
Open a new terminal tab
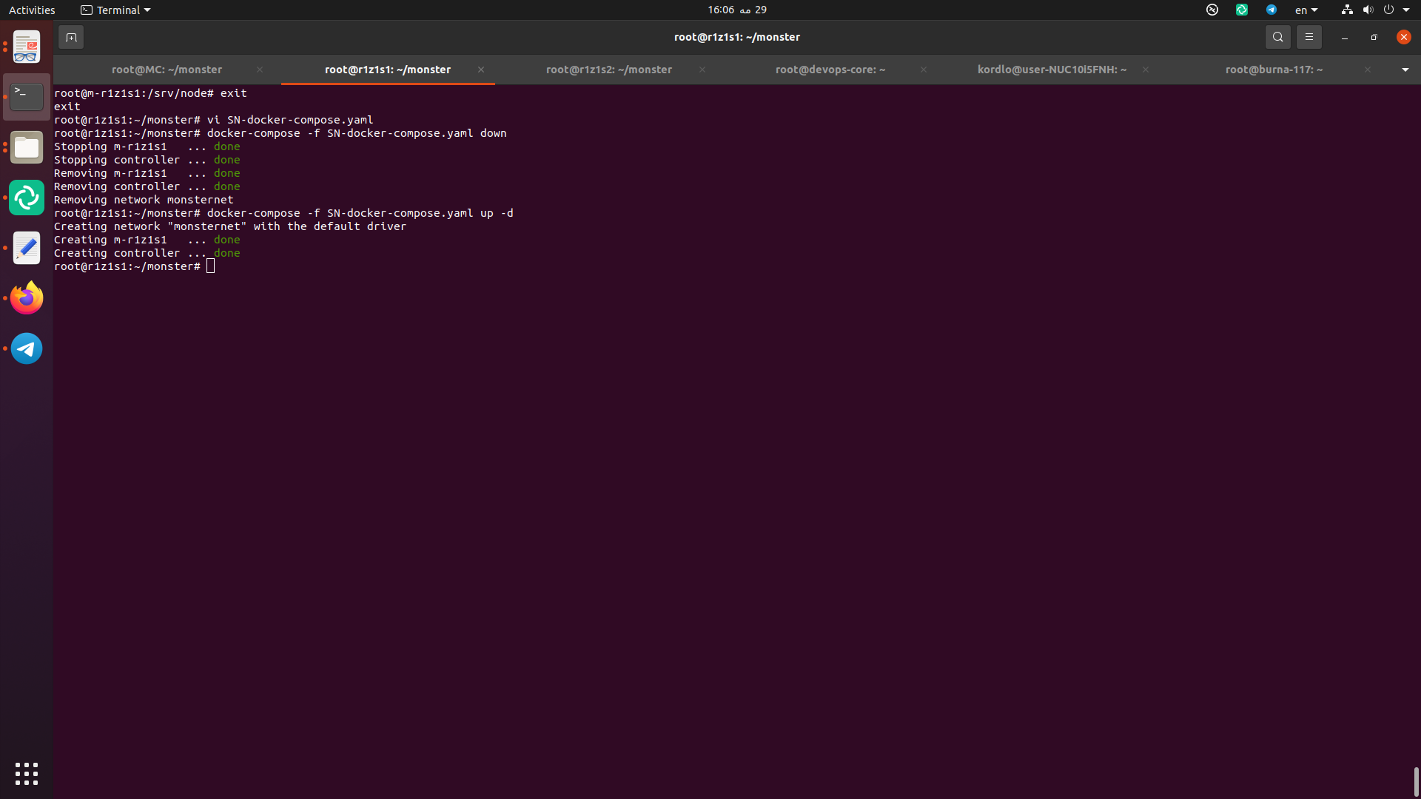[71, 37]
